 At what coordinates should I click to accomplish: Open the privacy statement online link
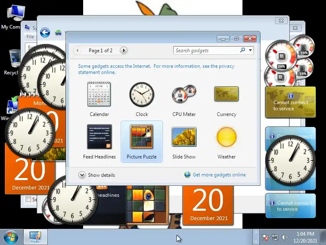[x=156, y=69]
